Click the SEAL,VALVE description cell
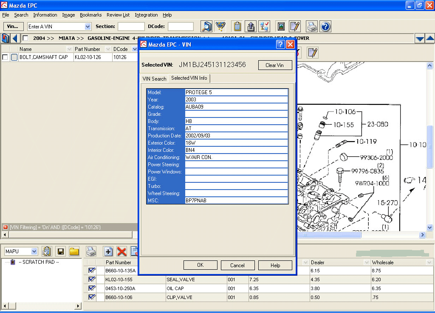The width and height of the screenshot is (435, 313). coord(196,279)
